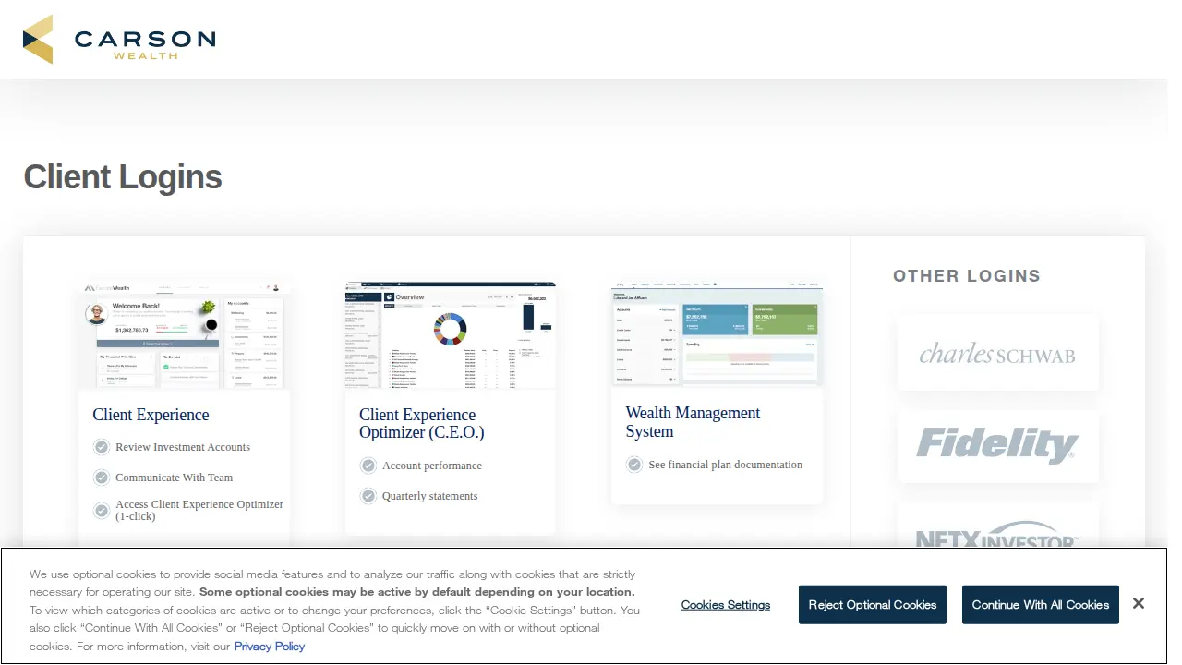This screenshot has height=665, width=1182.
Task: Click the checkmark beside Communicate With Team
Action: click(x=102, y=478)
